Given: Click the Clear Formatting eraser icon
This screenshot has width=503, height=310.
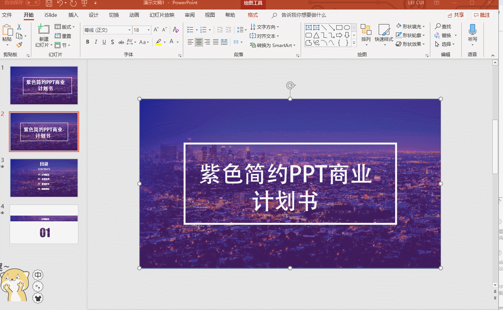Looking at the screenshot, I should (x=176, y=30).
